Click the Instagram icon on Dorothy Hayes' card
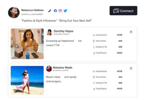 pyautogui.click(x=131, y=32)
